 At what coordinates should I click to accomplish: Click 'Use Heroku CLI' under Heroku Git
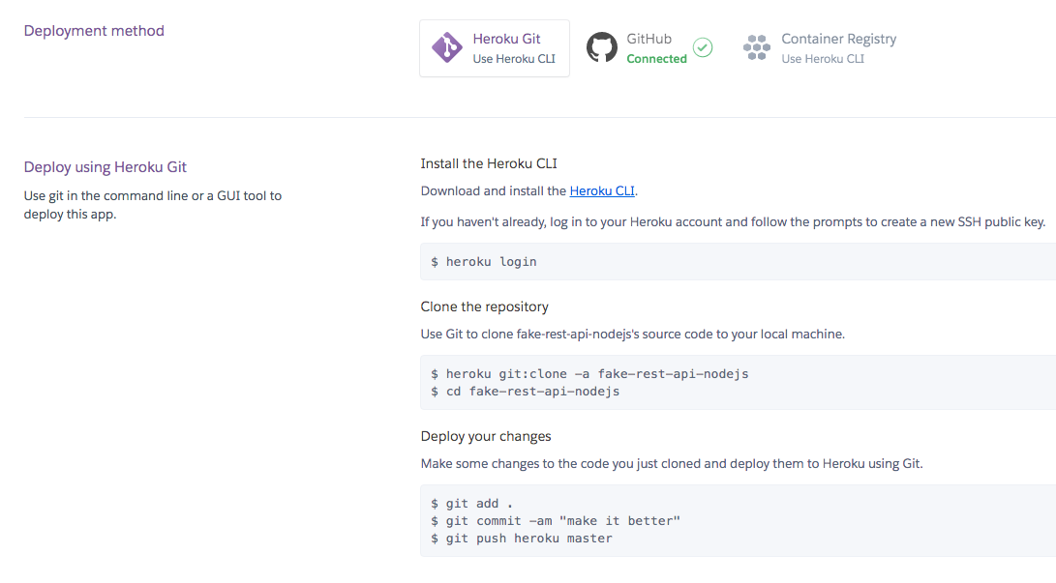point(514,59)
